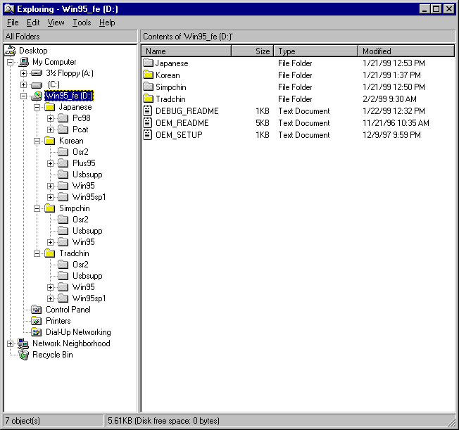This screenshot has width=459, height=430.
Task: Click the Network Neighborhood icon
Action: [23, 343]
